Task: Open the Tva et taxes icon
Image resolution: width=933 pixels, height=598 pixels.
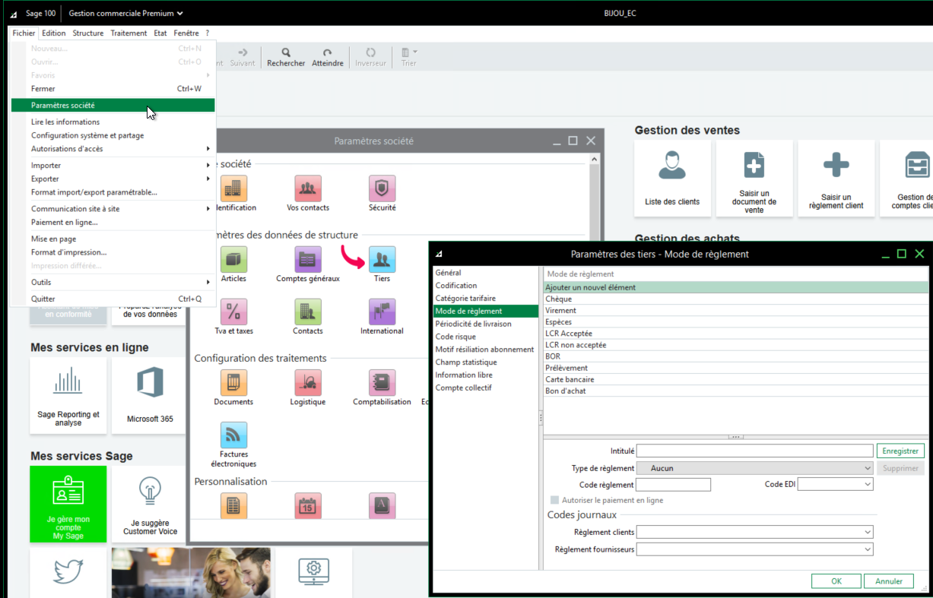Action: (x=233, y=312)
